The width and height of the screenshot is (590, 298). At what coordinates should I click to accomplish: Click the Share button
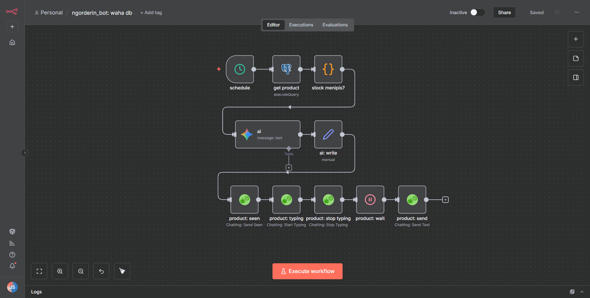click(504, 13)
